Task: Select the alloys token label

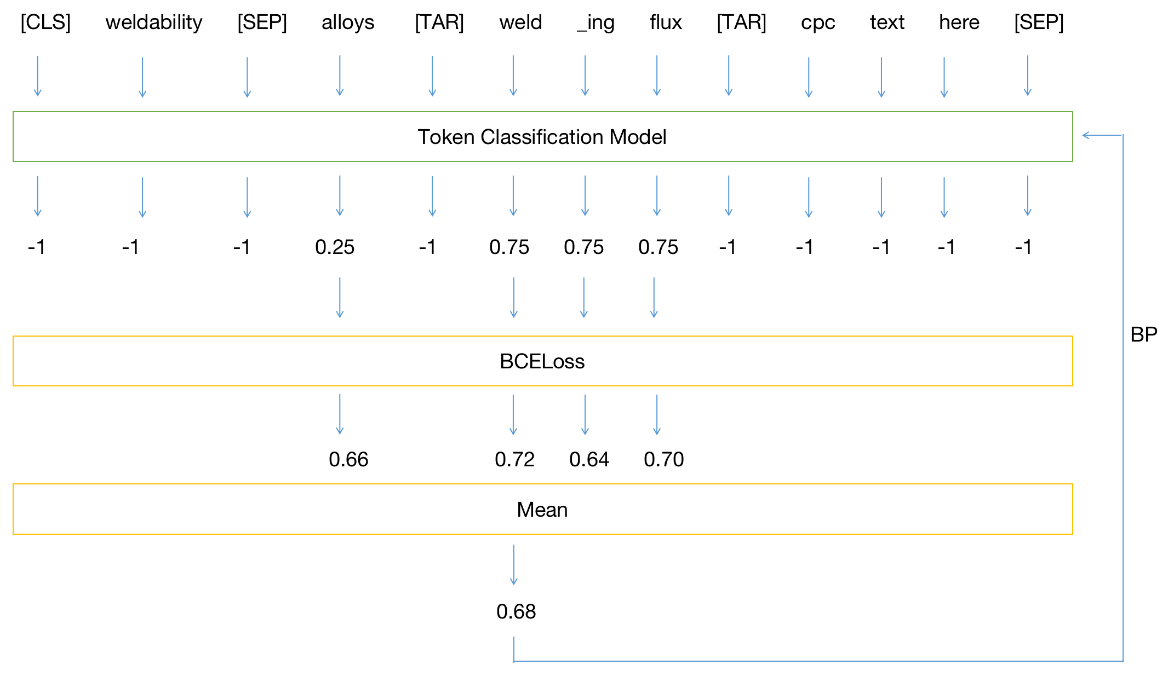Action: (x=348, y=22)
